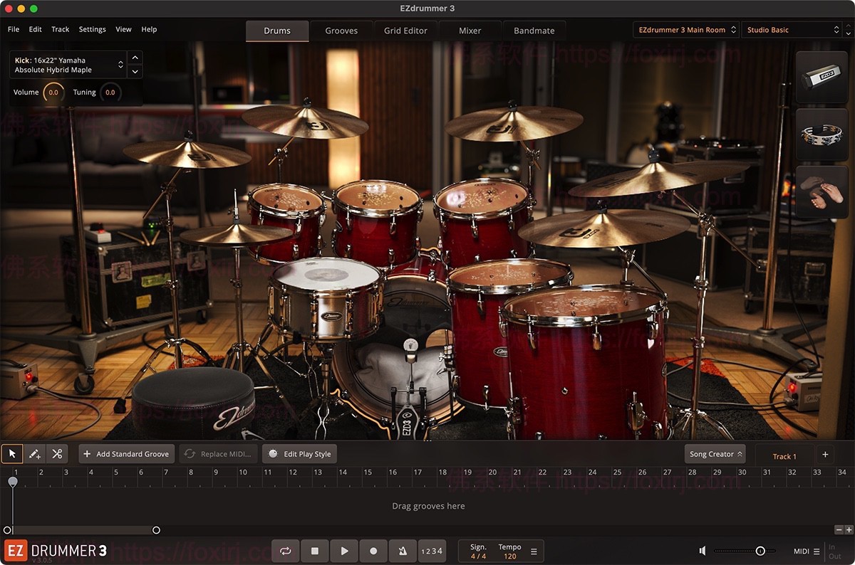
Task: Click the Add Standard Groove button
Action: point(126,453)
